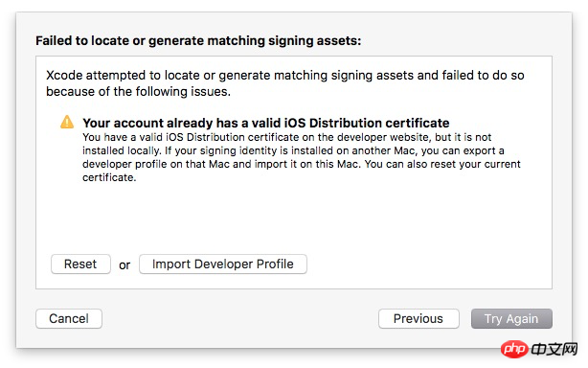Click the 'Xcode attempted to locate' paragraph
Viewport: 588px width, 368px height.
pyautogui.click(x=285, y=83)
